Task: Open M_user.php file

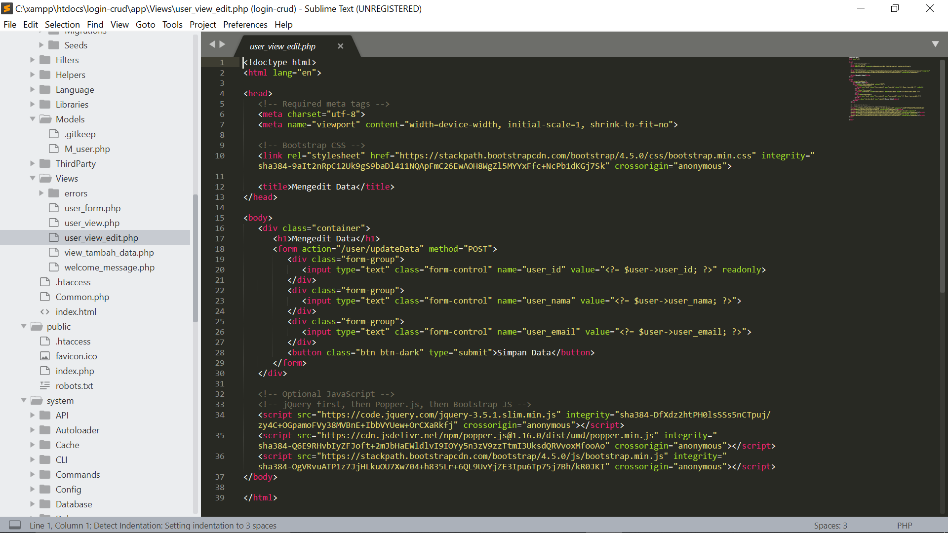Action: (x=87, y=149)
